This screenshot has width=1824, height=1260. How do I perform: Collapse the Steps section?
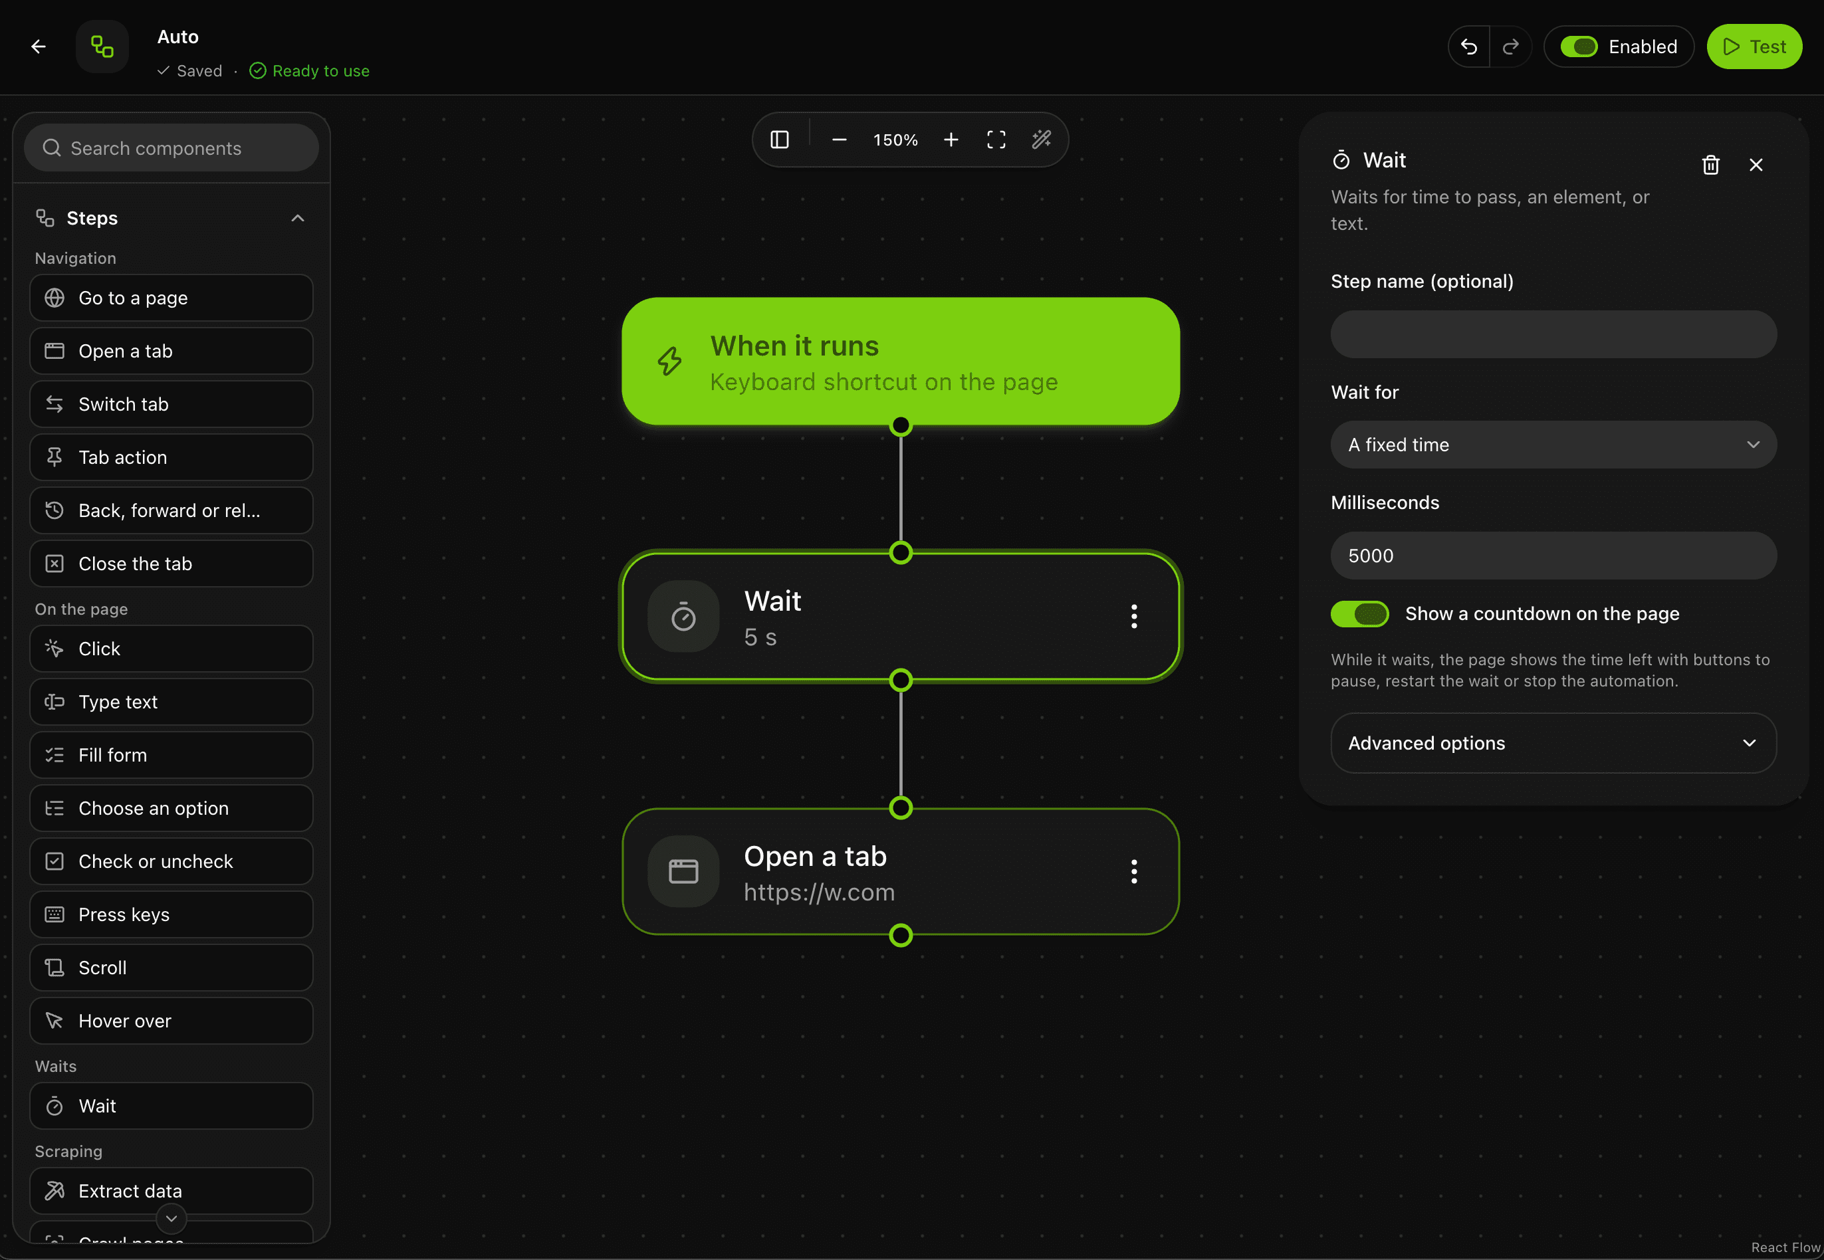coord(297,218)
